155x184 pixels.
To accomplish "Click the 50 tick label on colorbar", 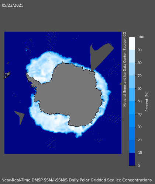I will [139, 101].
